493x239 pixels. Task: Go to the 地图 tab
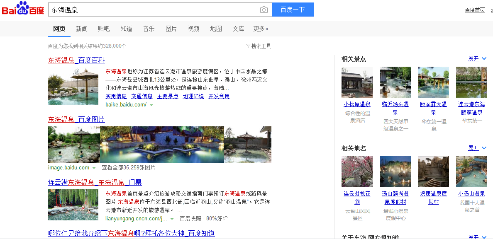(216, 29)
